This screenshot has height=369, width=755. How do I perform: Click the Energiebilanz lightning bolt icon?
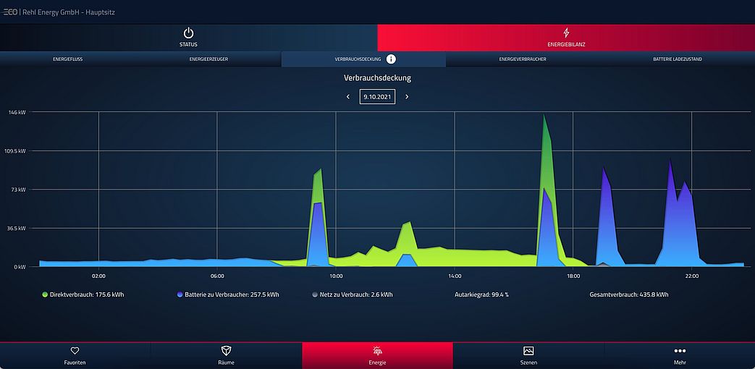(x=566, y=33)
